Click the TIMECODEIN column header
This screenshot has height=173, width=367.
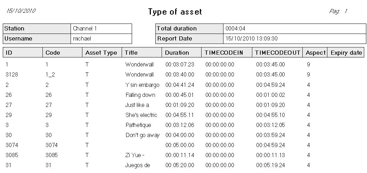[226, 53]
